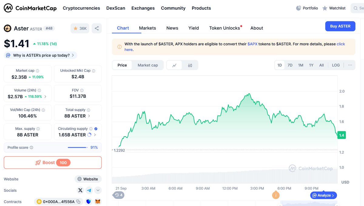This screenshot has height=206, width=364.
Task: Click the Circulating supply info icon
Action: [x=91, y=129]
